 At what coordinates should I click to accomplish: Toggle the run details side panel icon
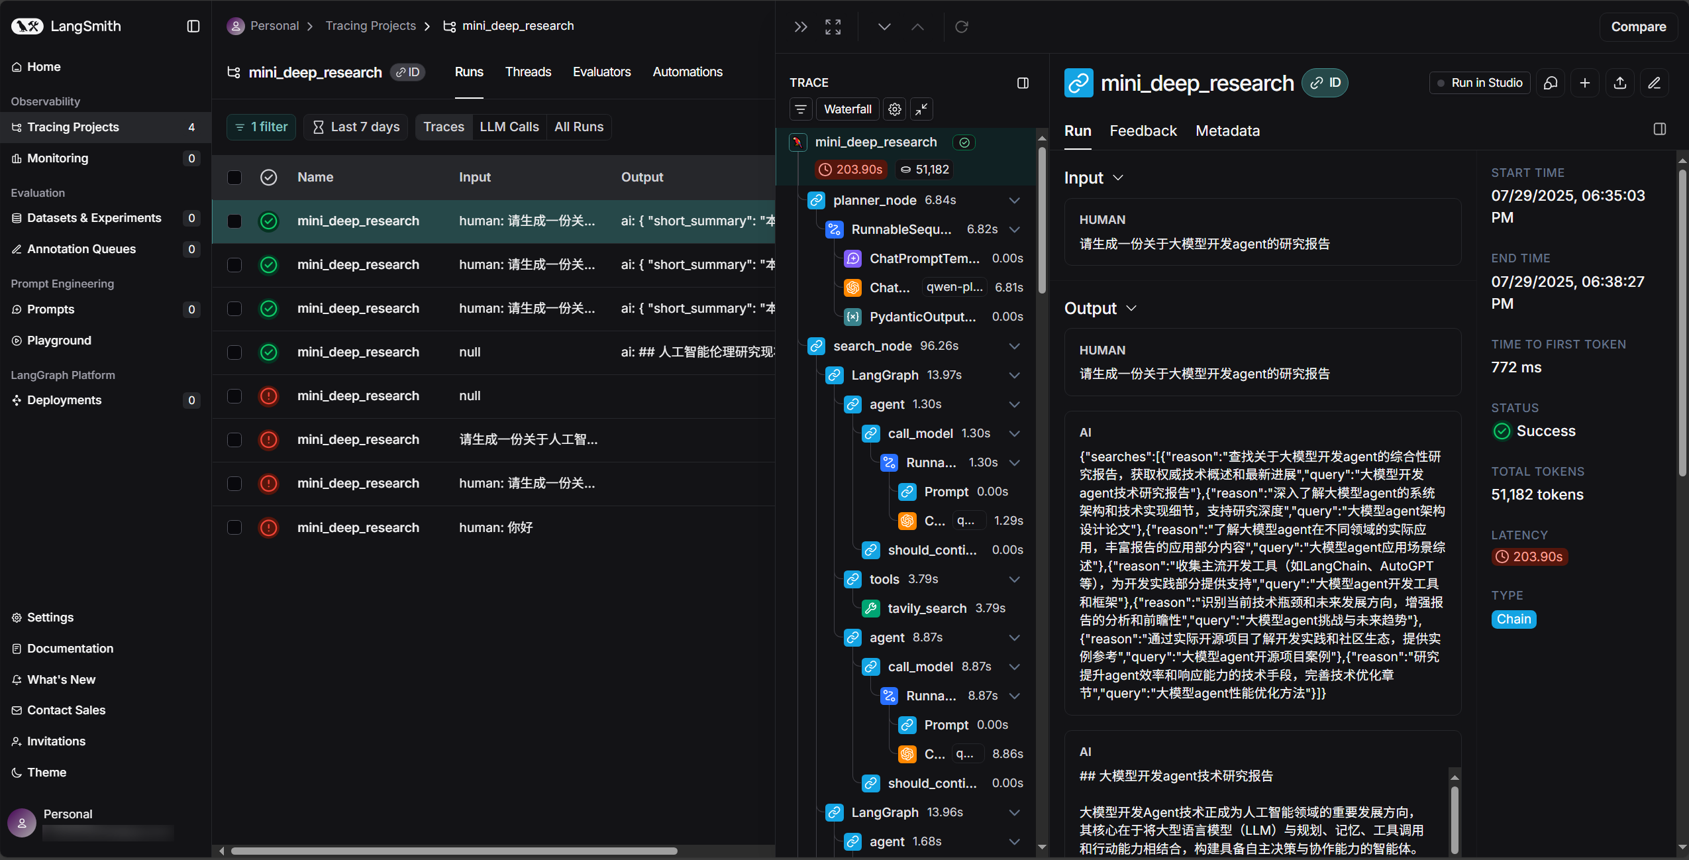[x=1659, y=129]
